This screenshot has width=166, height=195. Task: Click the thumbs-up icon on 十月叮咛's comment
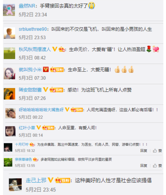tap(155, 151)
